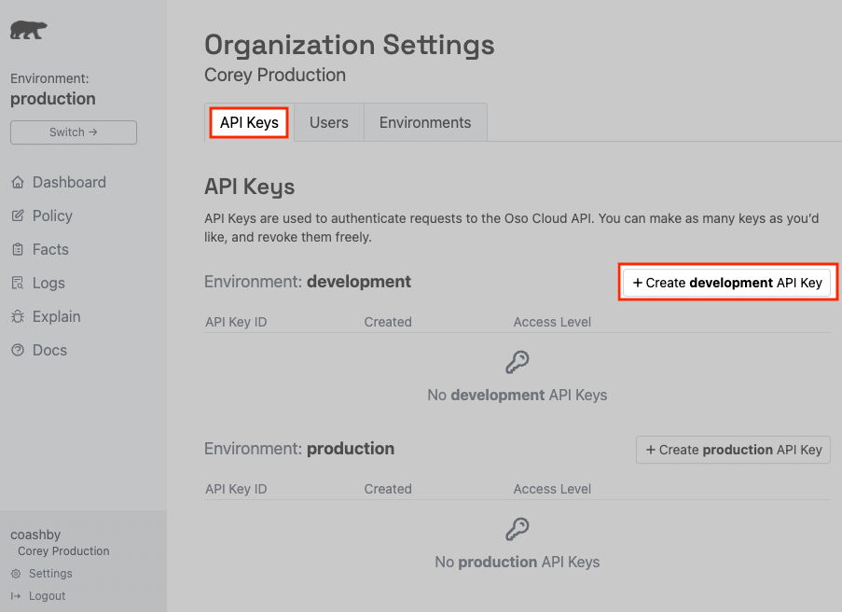Select the coashby username in sidebar
The image size is (842, 612).
tap(35, 535)
